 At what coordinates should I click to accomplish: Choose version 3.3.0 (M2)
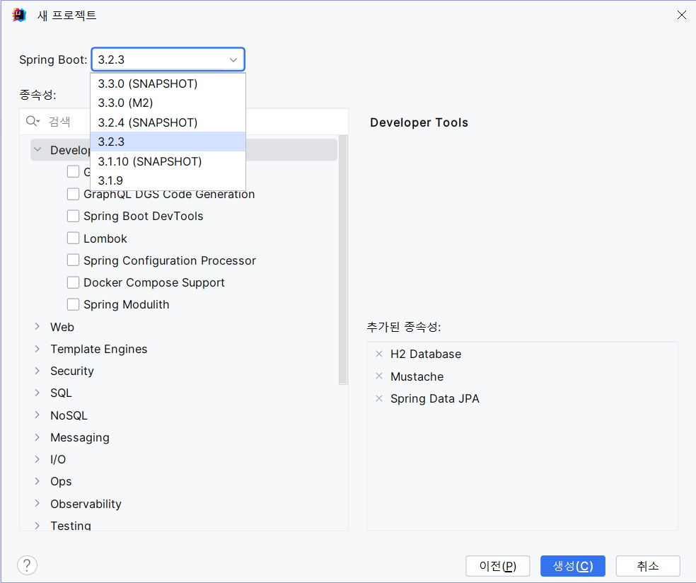[x=168, y=103]
